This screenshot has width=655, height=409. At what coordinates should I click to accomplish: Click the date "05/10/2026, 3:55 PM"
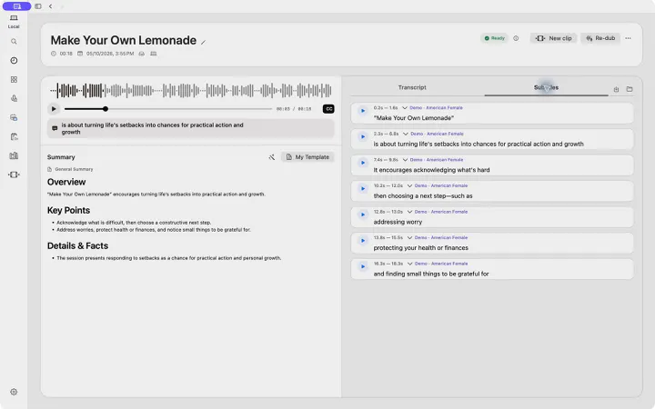(110, 54)
